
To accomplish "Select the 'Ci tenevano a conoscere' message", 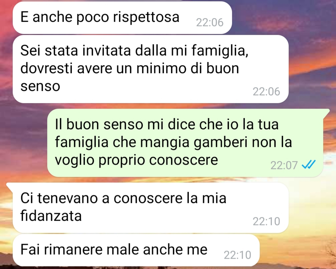I will 151,208.
